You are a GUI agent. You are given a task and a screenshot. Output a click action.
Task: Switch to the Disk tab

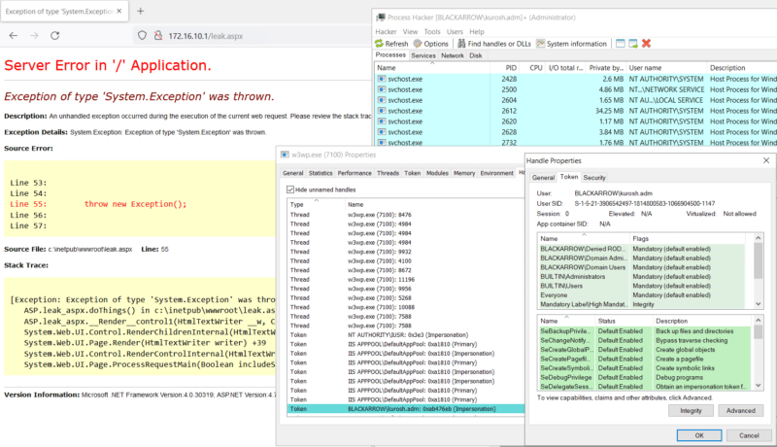coord(476,55)
